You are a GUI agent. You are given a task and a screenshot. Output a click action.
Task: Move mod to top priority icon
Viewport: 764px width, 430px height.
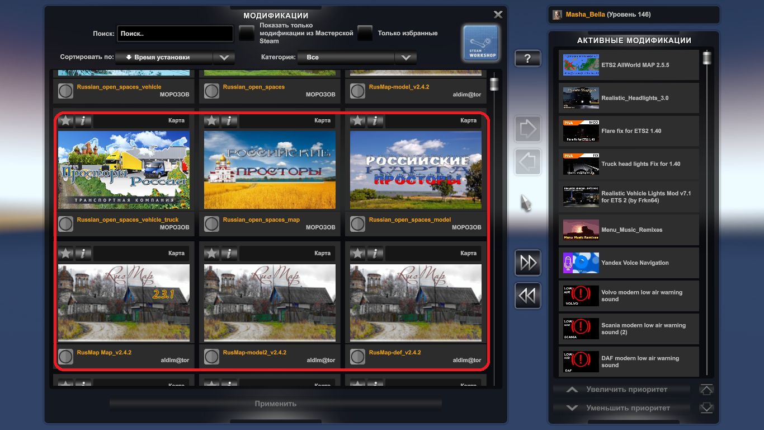[x=707, y=390]
